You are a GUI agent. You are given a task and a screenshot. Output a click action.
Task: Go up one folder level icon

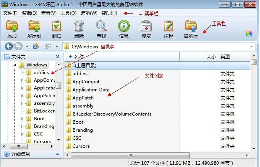[36, 46]
